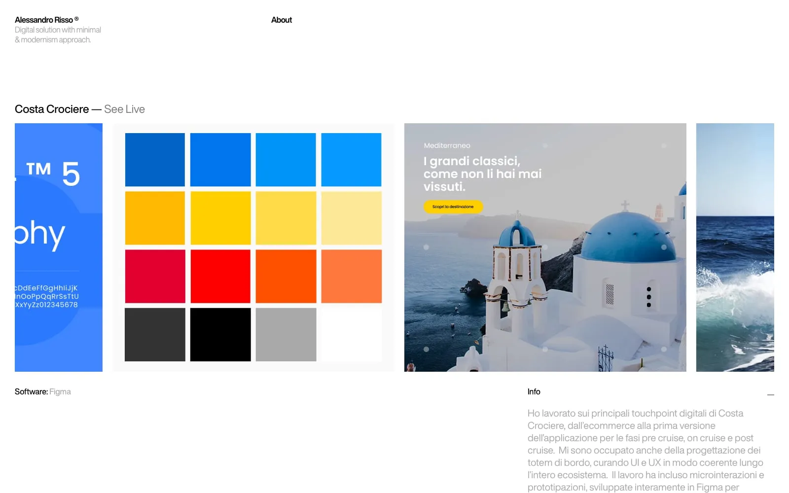
Task: Open the See Live project link
Action: 124,109
